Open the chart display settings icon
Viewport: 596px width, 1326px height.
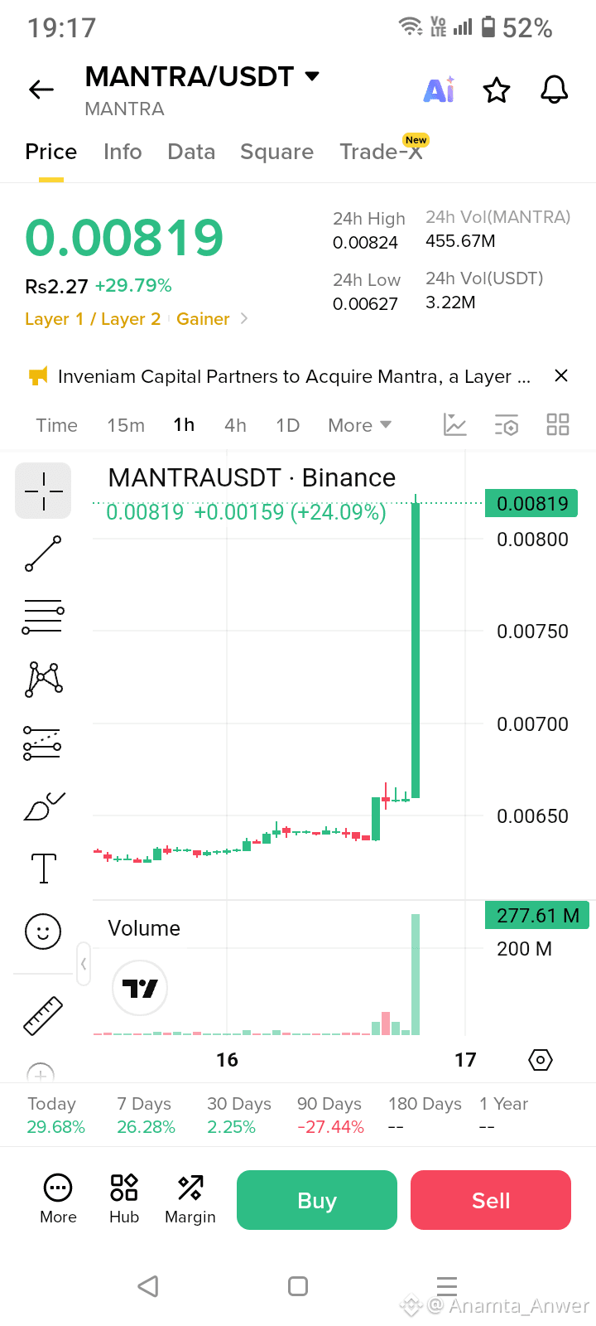507,424
